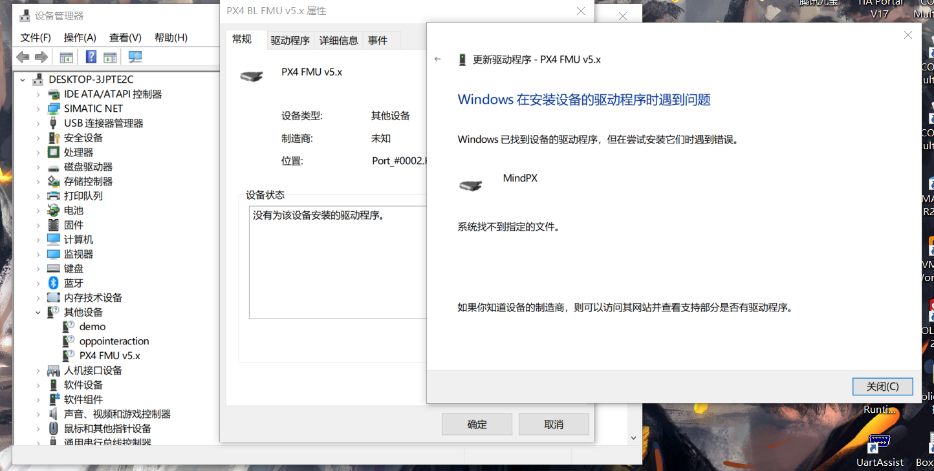Select the 处理器 category icon
Image resolution: width=934 pixels, height=471 pixels.
click(x=54, y=152)
